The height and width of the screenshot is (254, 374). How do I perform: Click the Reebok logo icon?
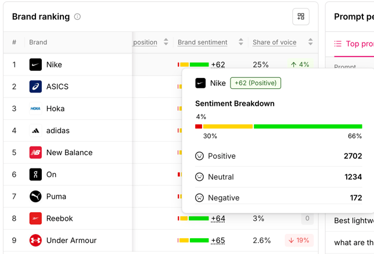(x=35, y=218)
